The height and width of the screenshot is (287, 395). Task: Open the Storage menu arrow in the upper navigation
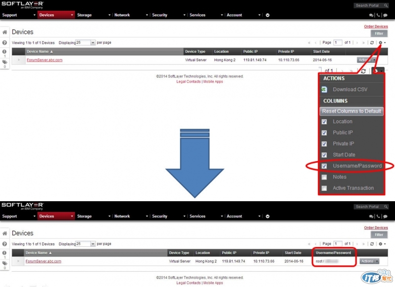pos(109,15)
